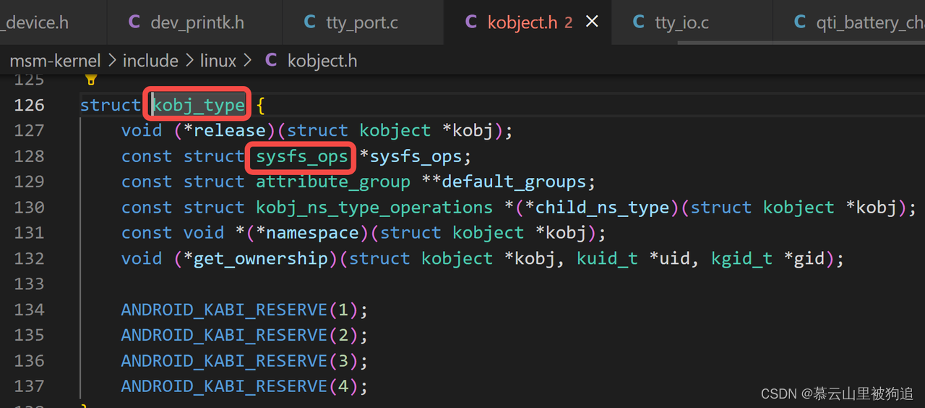Click ANDROID_KABI_RESERVE(3) macro
Screen dimensions: 925x408
[240, 360]
